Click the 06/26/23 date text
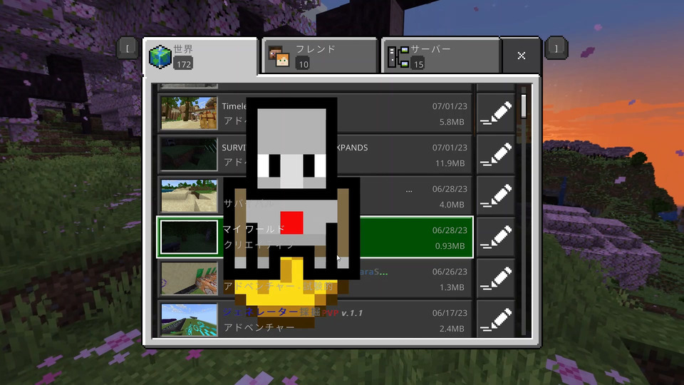Screen dimensions: 684x385 [x=450, y=272]
